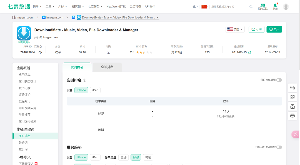This screenshot has width=300, height=165.
Task: Click the help question mark beside 实时排名
Action: coord(84,80)
